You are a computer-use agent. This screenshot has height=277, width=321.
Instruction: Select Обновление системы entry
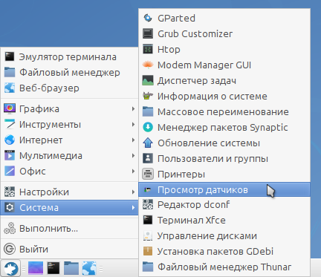tap(224, 143)
